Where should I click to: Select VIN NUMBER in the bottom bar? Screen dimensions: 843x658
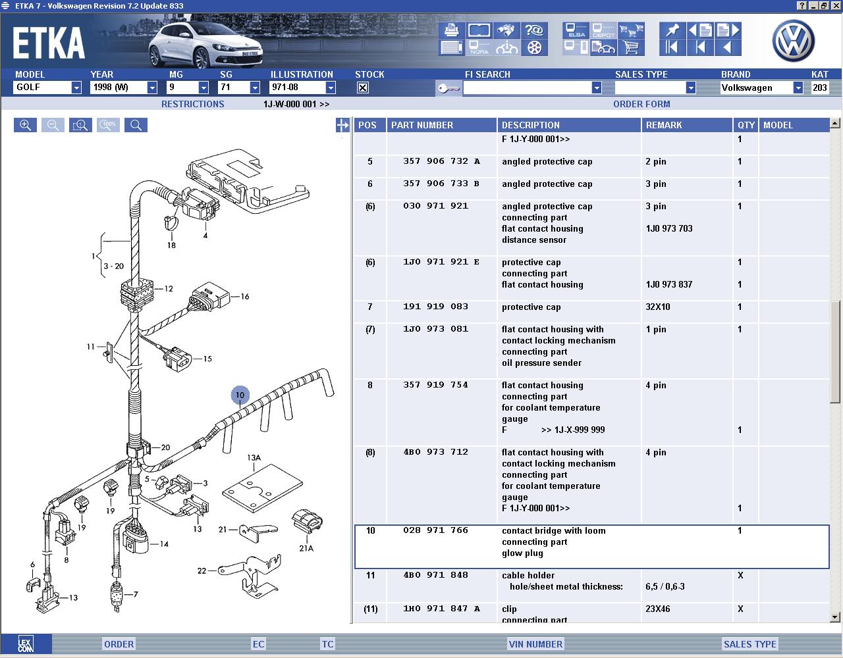(535, 644)
